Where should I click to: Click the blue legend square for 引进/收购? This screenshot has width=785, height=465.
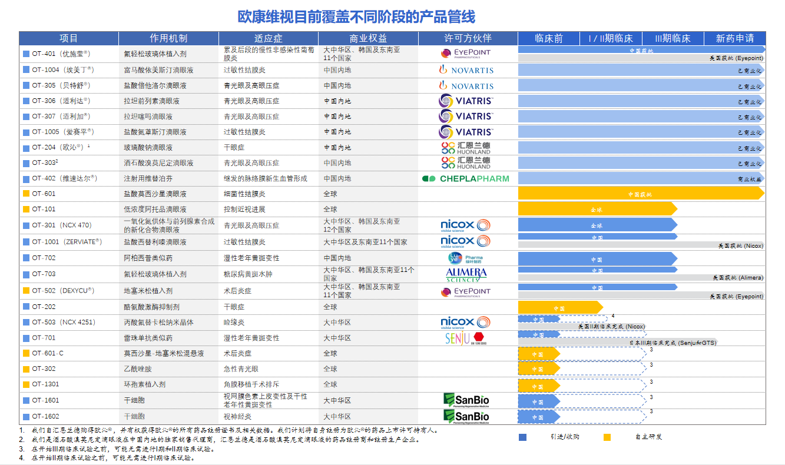point(522,437)
